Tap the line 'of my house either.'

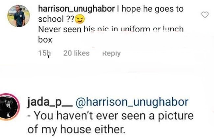tap(76, 129)
